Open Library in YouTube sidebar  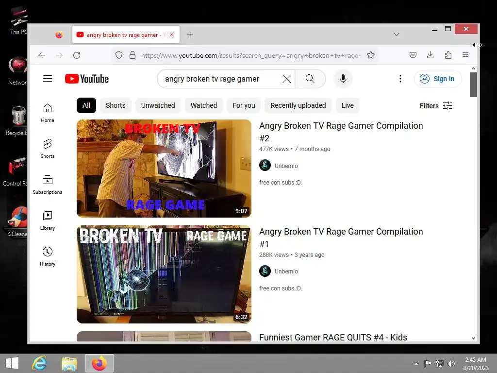48,221
